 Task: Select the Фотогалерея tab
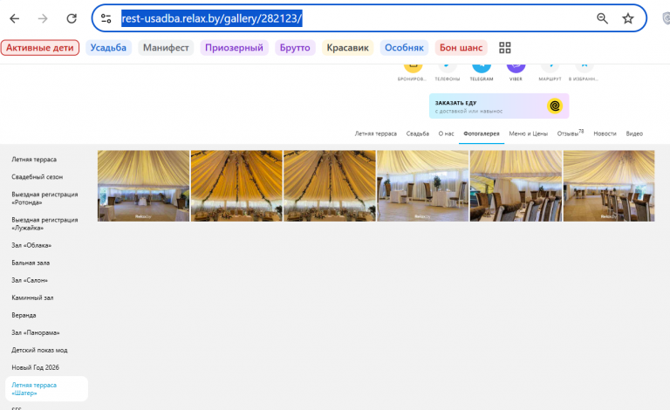482,133
